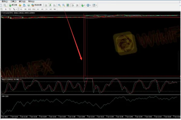Select the H4 timeframe
The height and width of the screenshot is (120, 181).
click(x=42, y=9)
